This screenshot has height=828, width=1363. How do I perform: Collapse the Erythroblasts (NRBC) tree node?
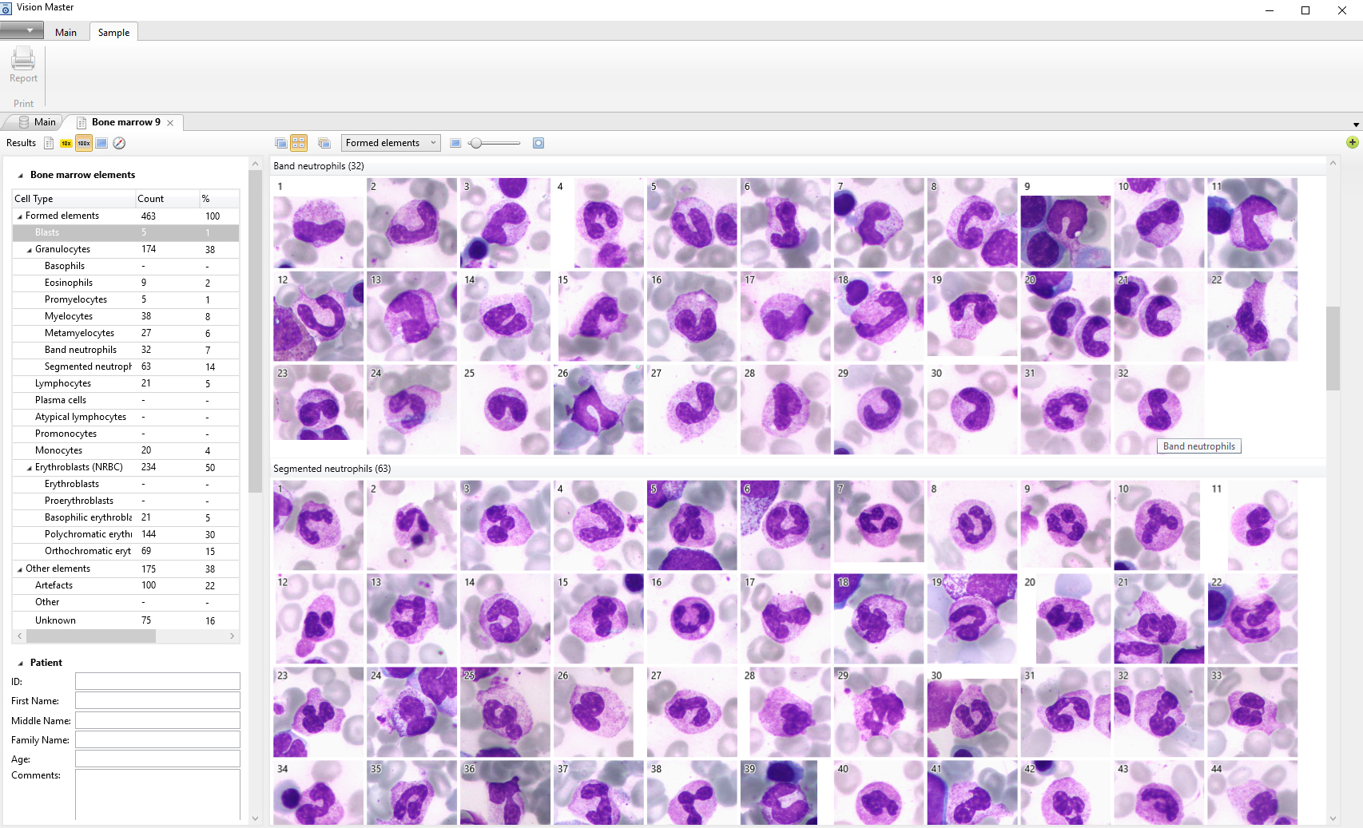tap(30, 468)
